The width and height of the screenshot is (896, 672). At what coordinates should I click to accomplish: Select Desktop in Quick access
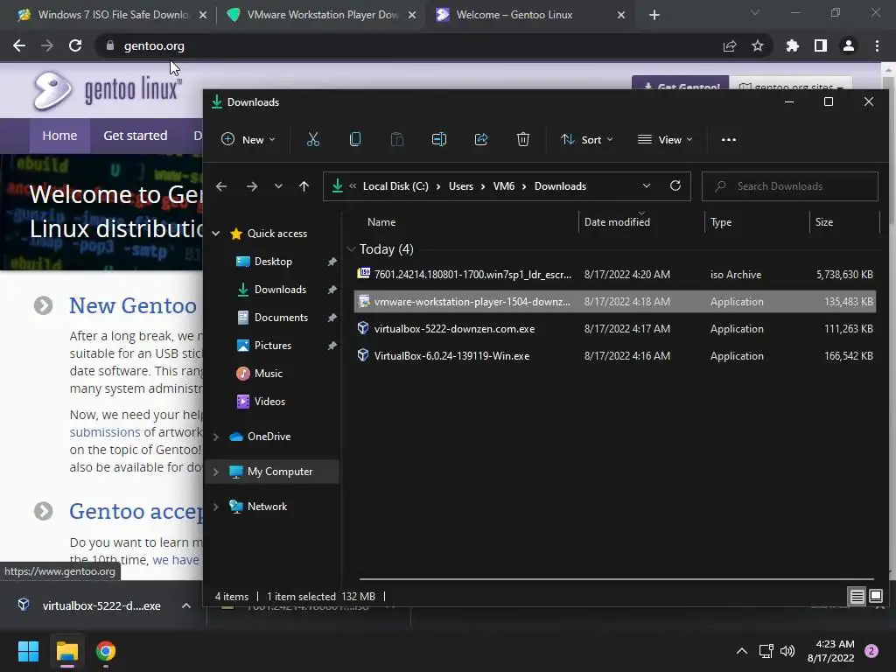point(273,261)
